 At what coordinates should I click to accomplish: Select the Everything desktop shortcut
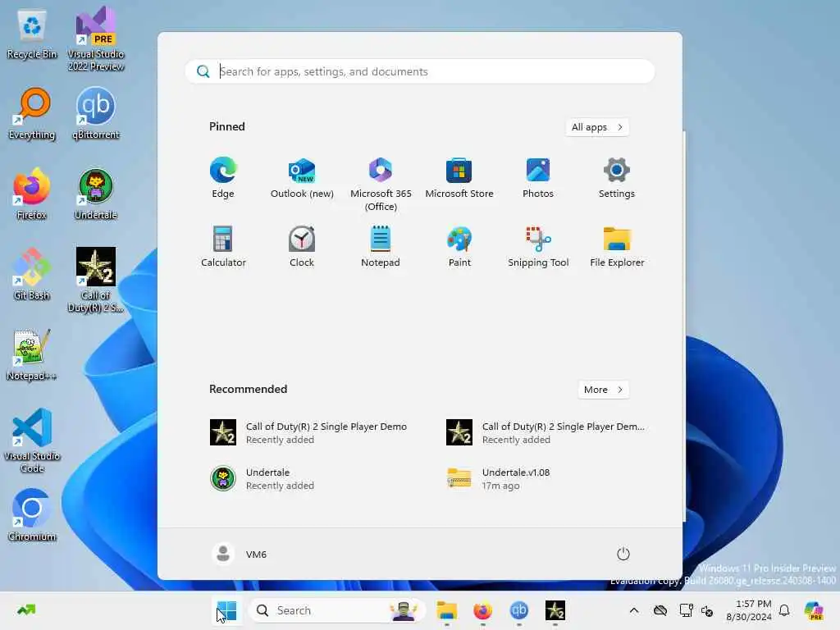pyautogui.click(x=32, y=114)
